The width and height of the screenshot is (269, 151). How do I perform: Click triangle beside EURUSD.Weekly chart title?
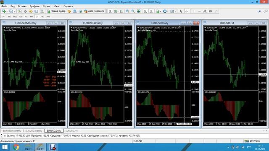(71, 28)
